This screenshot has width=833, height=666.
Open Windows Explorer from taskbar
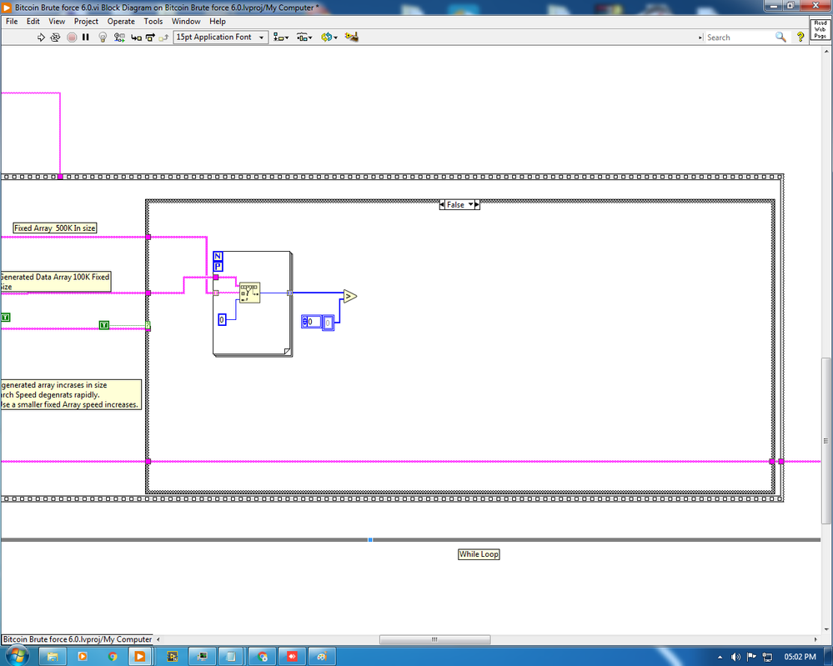(x=53, y=657)
